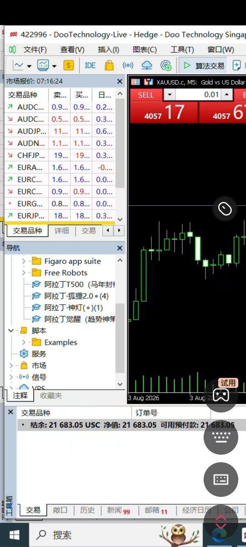This screenshot has width=246, height=547.
Task: Expand the 市场 market node
Action: [x=11, y=366]
